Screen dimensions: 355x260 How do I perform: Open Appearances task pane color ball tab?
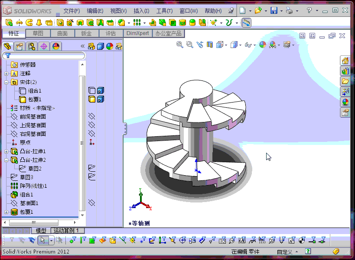pos(345,102)
